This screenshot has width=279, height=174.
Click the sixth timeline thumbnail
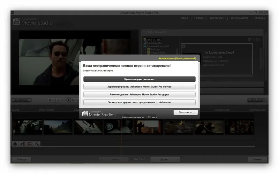click(x=179, y=127)
